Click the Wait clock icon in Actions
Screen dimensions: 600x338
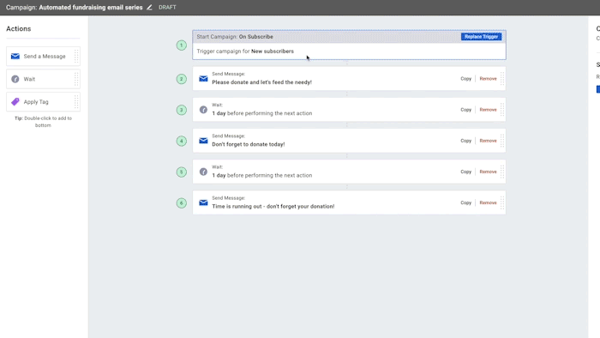[15, 79]
